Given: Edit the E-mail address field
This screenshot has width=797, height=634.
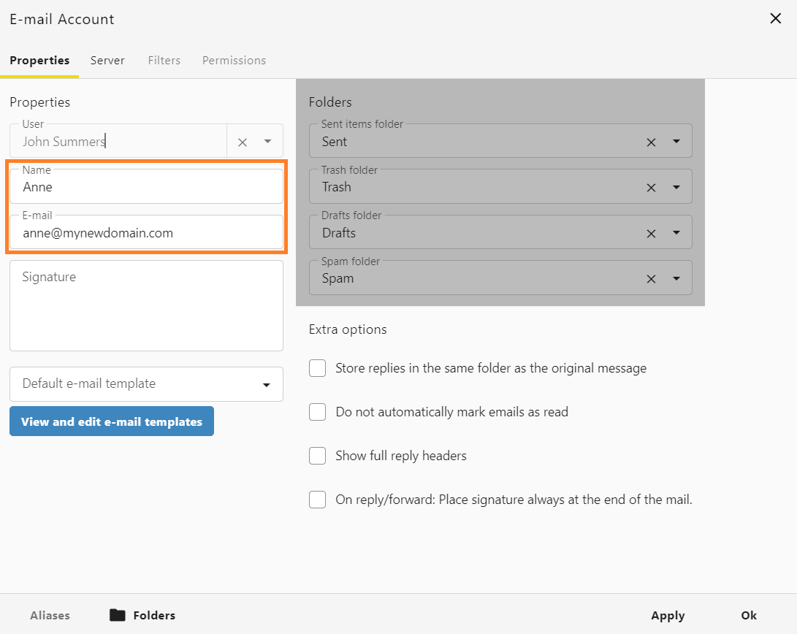Looking at the screenshot, I should 146,233.
